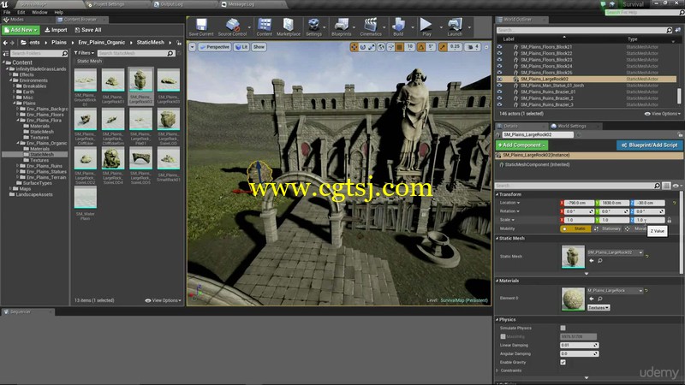685x385 pixels.
Task: Click Blueprint/Add Script button
Action: [x=649, y=145]
